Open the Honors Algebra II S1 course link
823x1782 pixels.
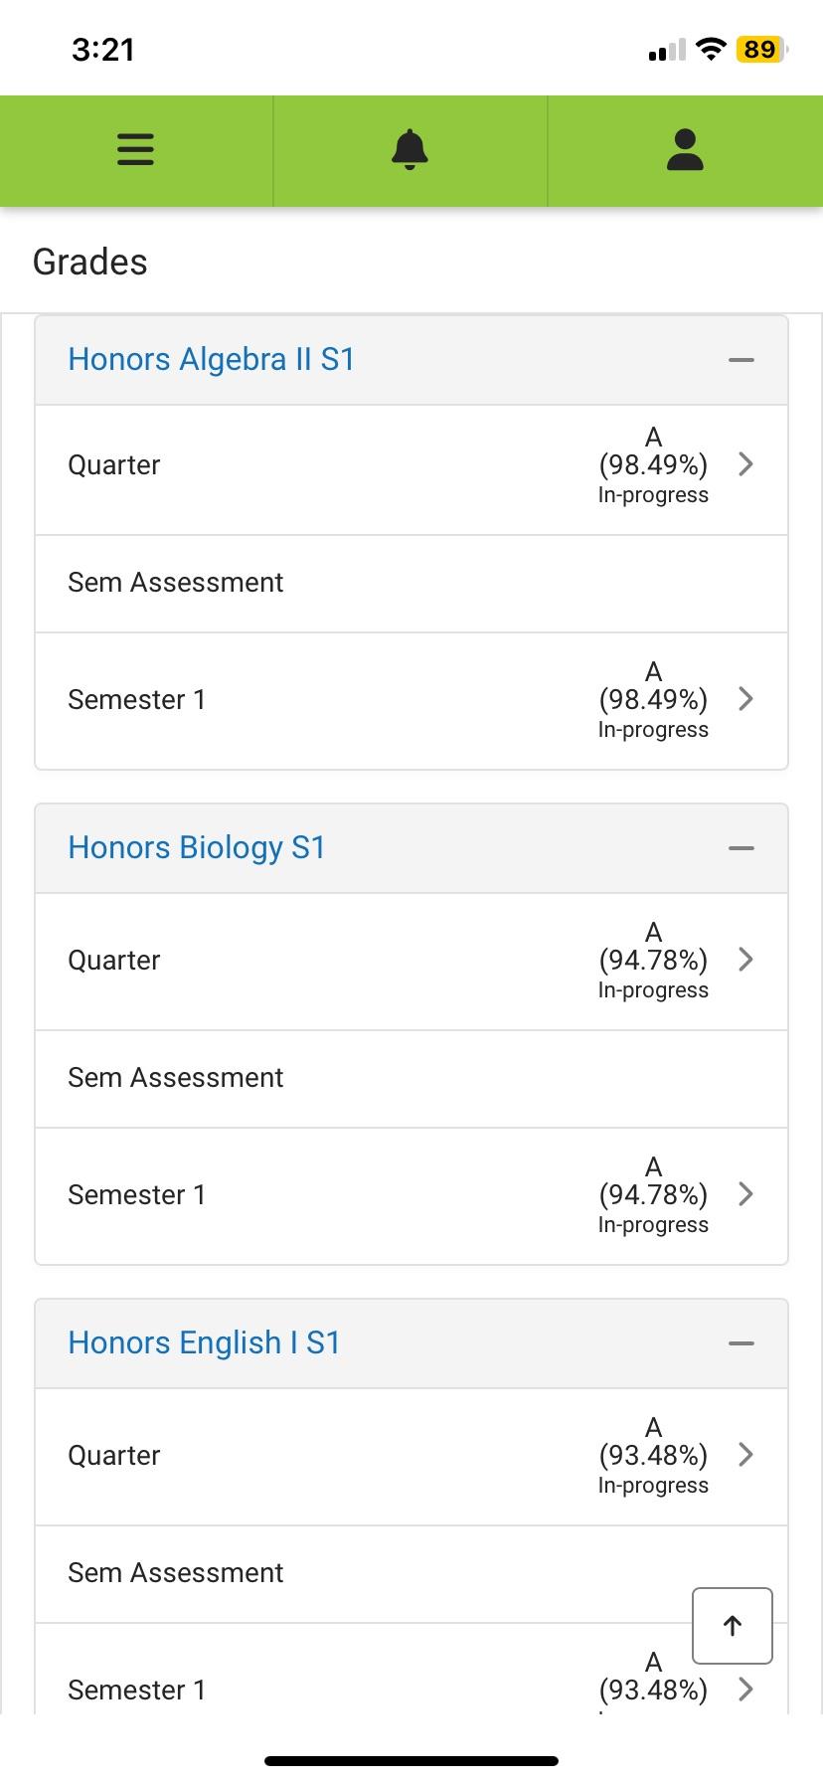point(212,359)
